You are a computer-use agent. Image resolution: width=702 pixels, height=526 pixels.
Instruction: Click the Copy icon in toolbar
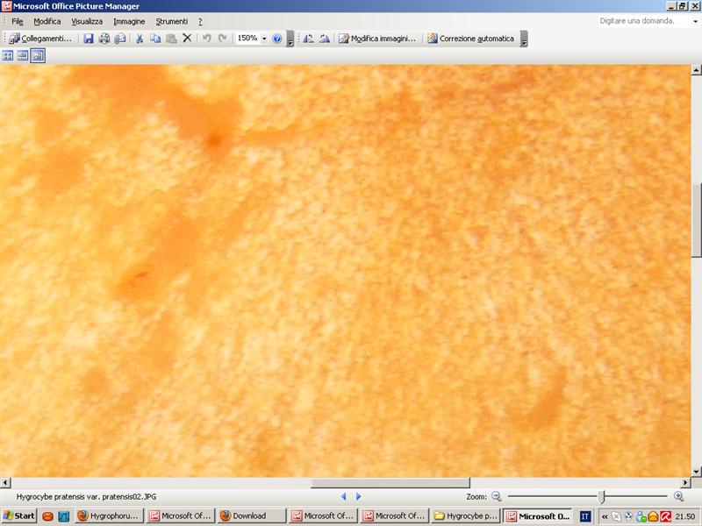click(155, 39)
